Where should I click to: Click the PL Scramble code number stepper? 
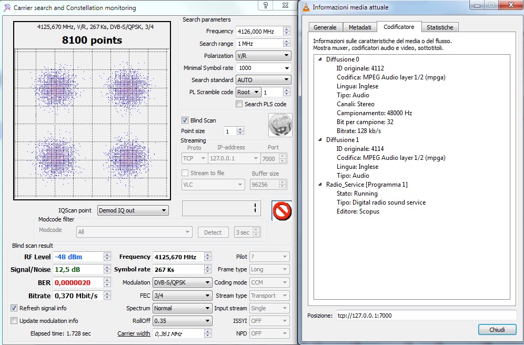(287, 92)
